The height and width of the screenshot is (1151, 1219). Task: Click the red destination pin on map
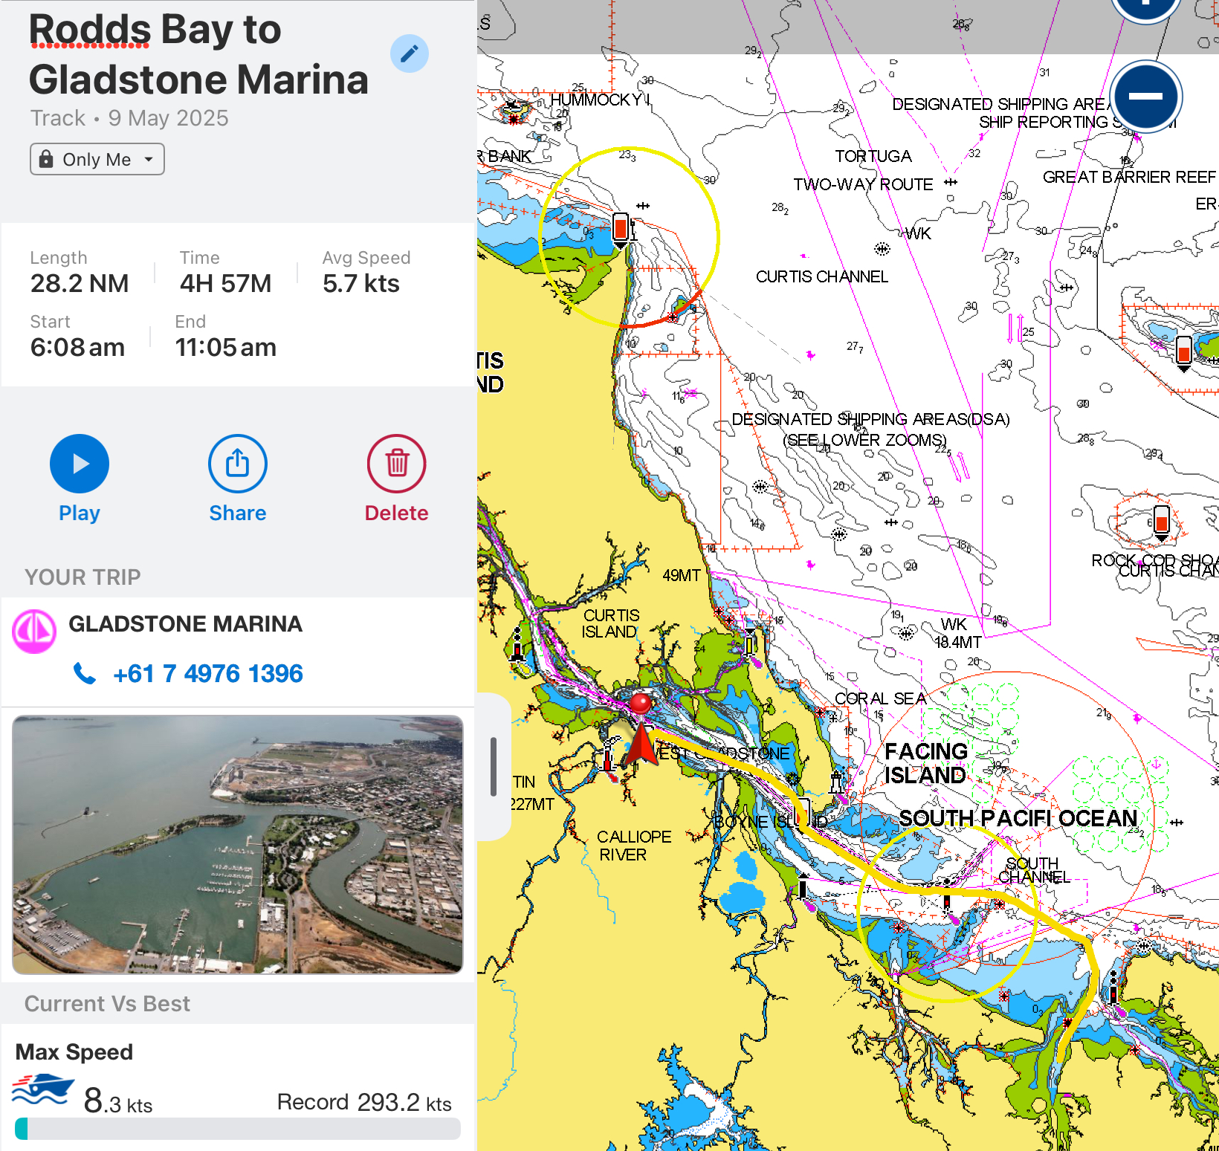click(x=640, y=703)
